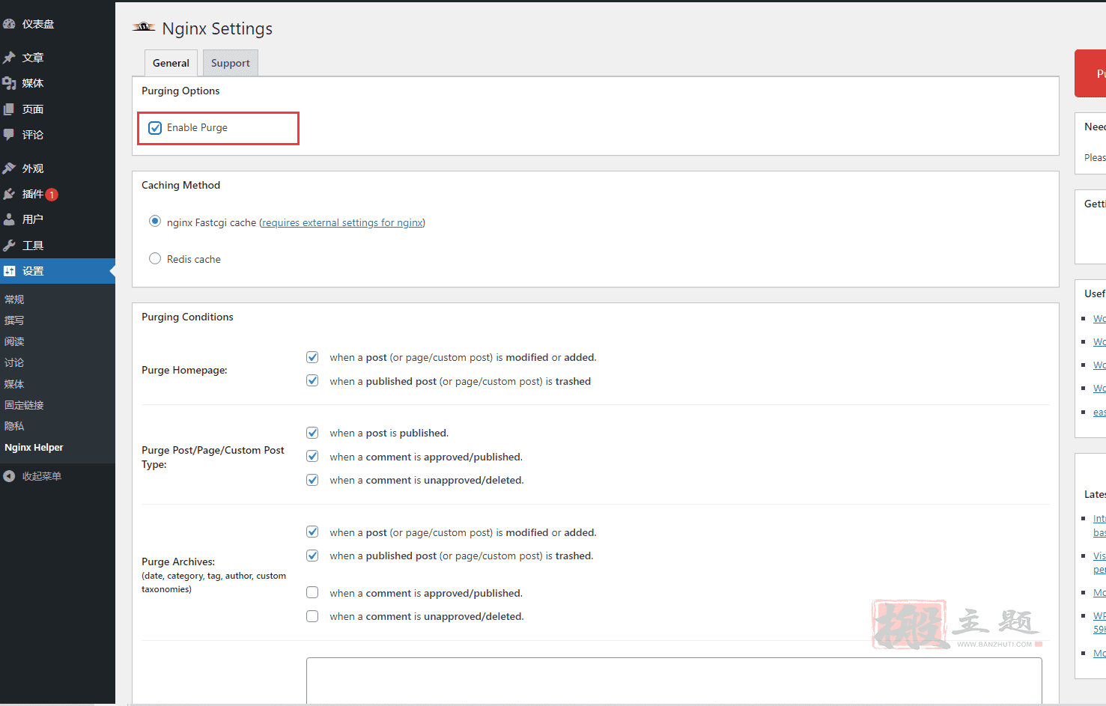Click the comment bubble icon beside 评论
Screen dimensions: 1106x706
9,135
